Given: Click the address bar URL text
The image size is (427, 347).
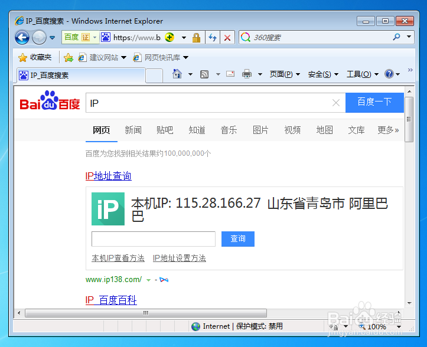Looking at the screenshot, I should 137,37.
